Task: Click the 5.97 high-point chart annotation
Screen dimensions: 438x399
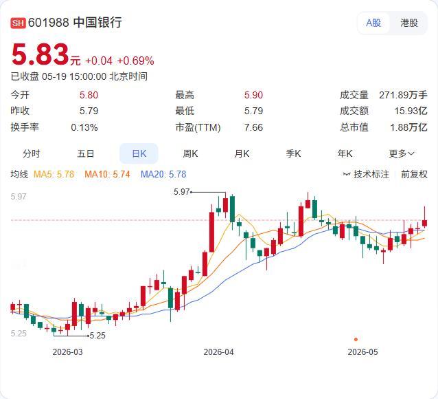Action: tap(181, 192)
